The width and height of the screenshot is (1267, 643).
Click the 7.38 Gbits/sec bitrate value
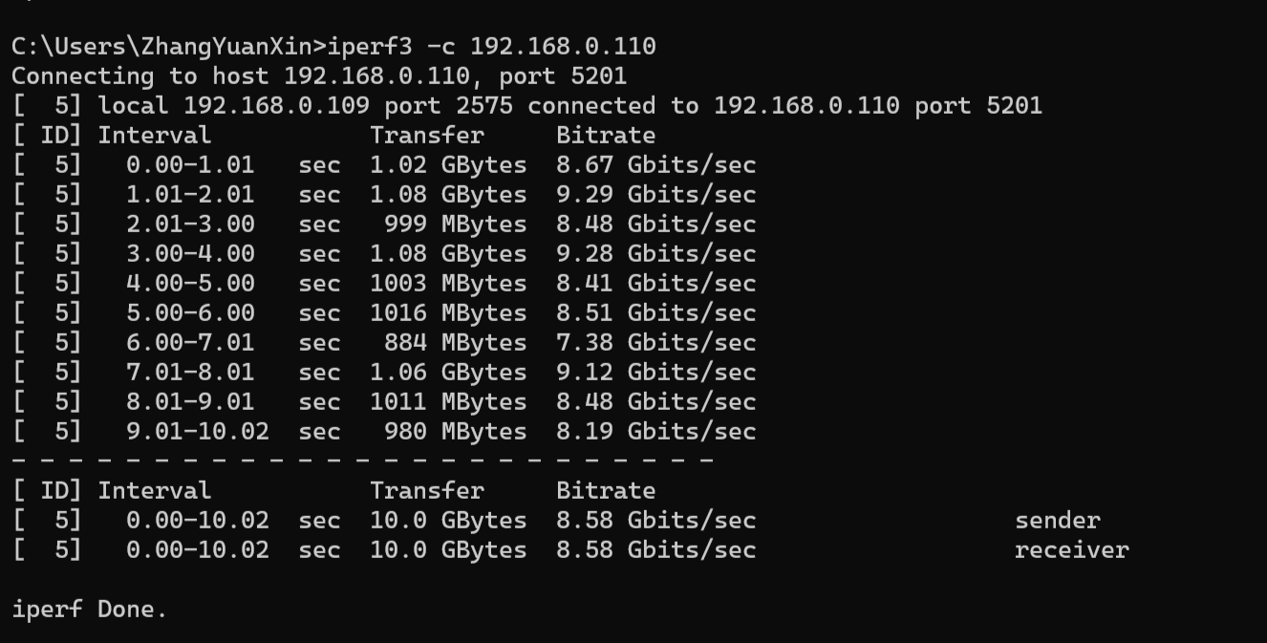click(655, 342)
